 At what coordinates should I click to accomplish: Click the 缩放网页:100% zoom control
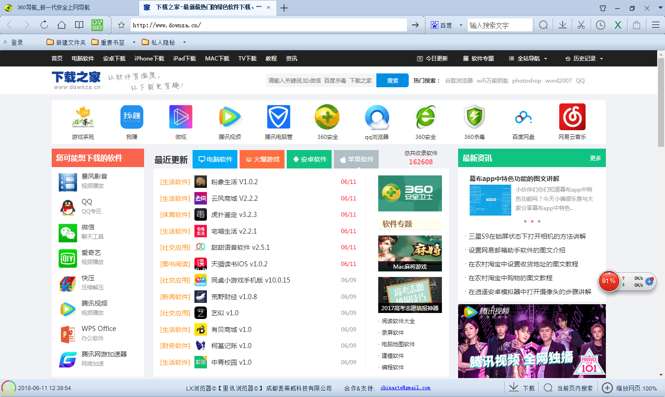point(630,388)
